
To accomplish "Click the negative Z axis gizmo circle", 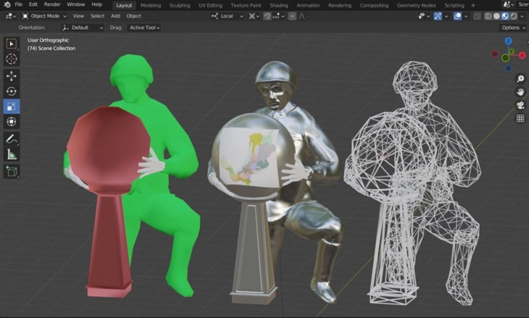I will coord(508,68).
